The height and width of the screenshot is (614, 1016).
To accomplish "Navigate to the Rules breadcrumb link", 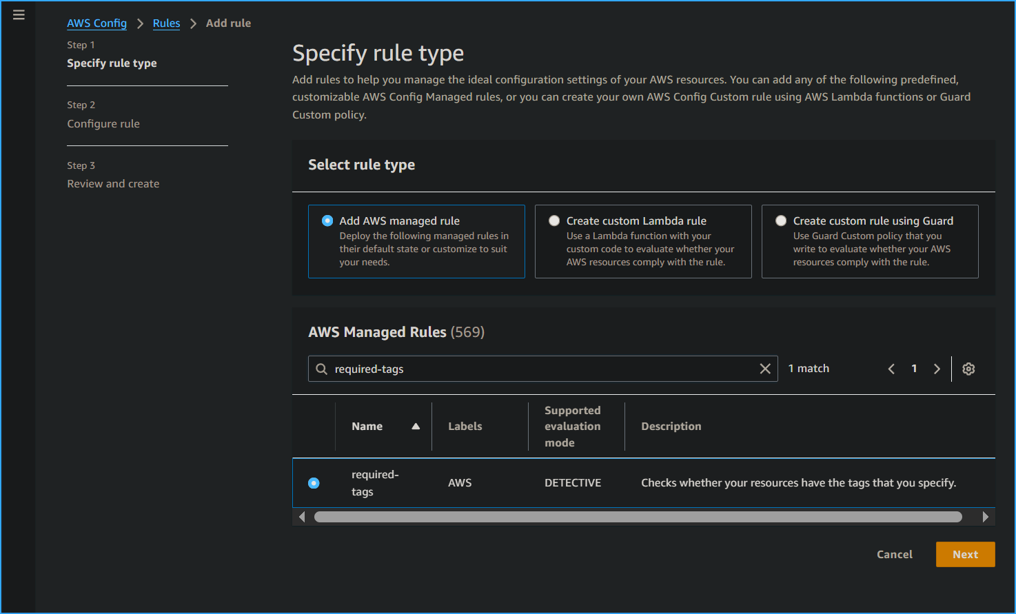I will [x=166, y=23].
